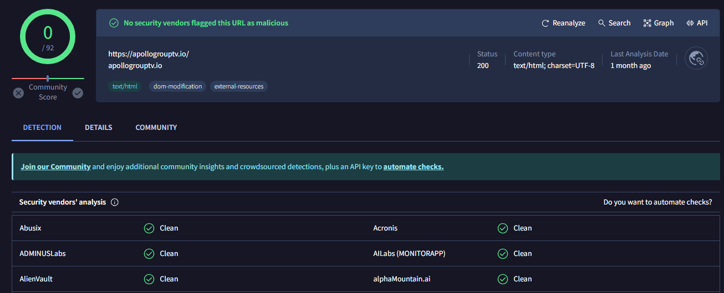
Task: Click the dom-modification tag
Action: (177, 86)
